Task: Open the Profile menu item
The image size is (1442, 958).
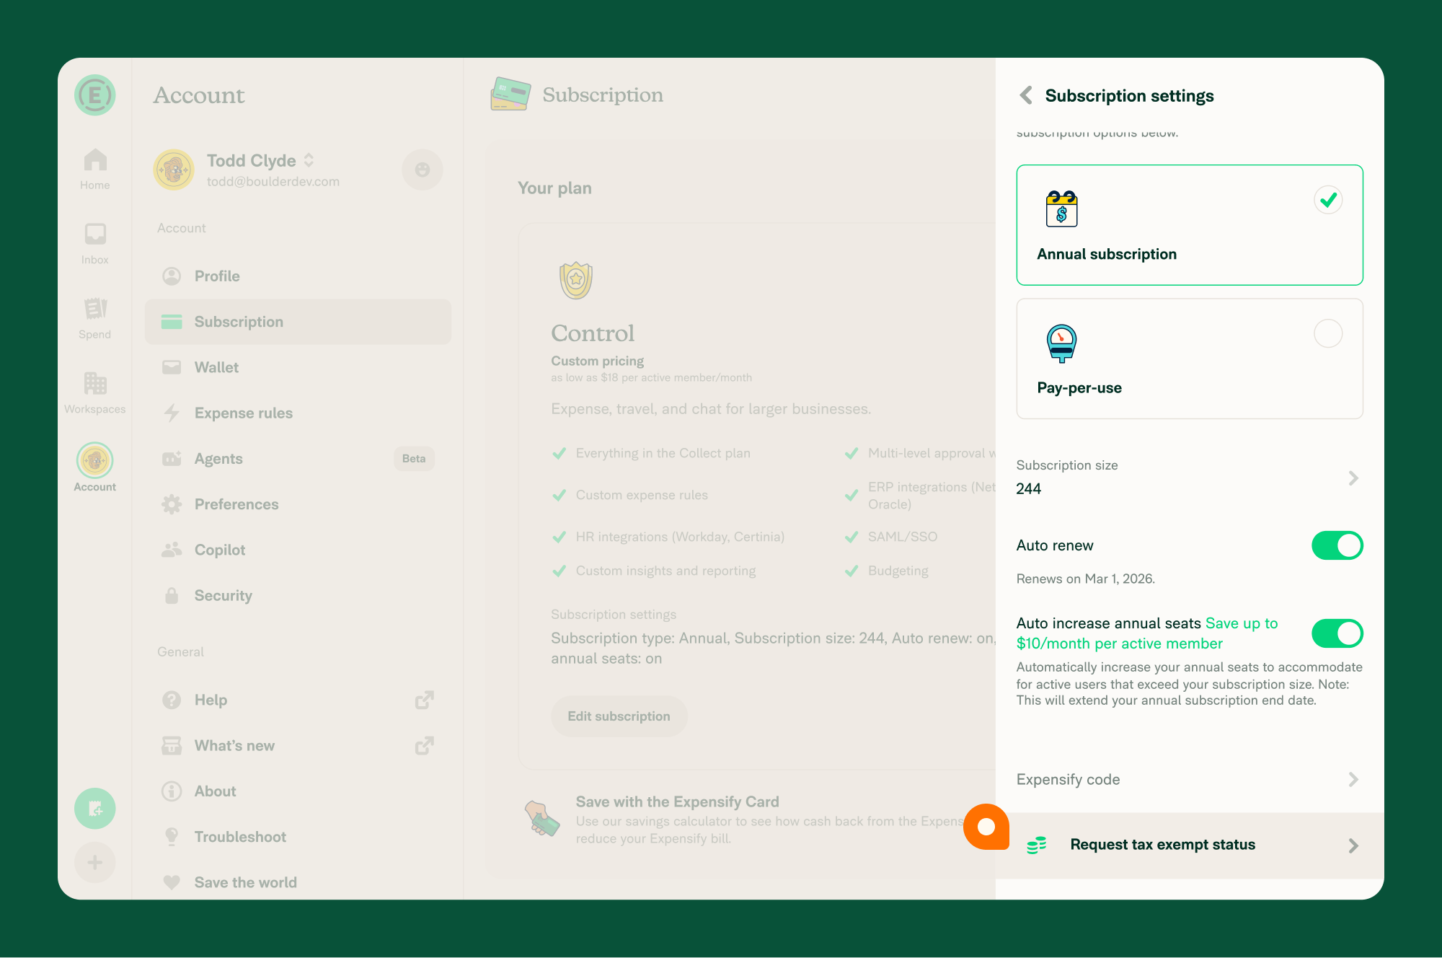Action: tap(298, 276)
